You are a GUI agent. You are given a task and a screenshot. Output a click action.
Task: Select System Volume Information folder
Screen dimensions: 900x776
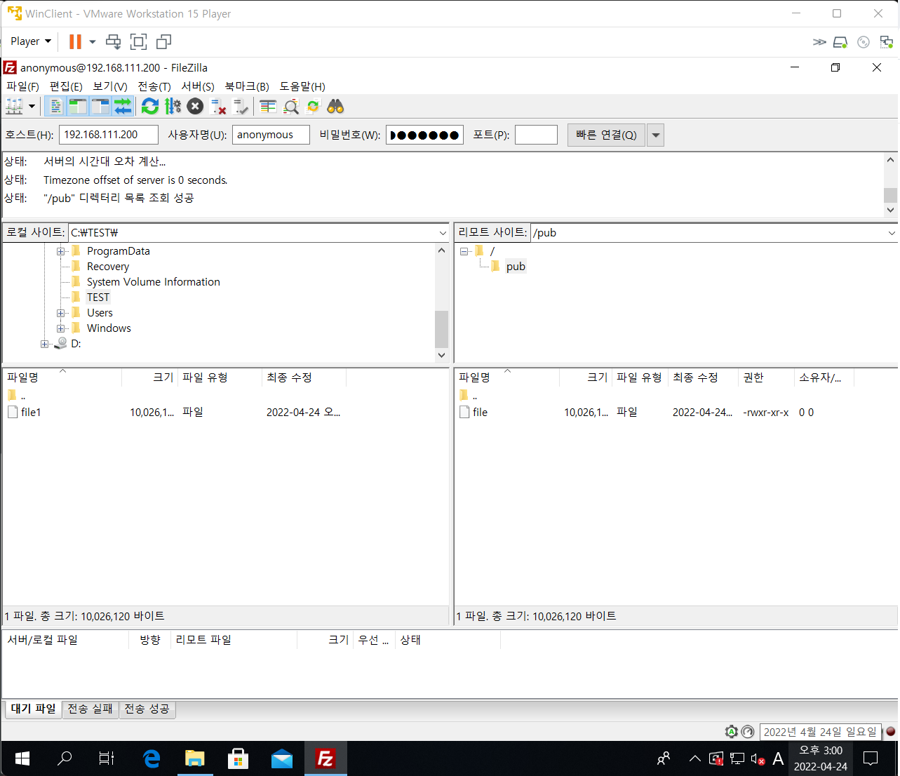[x=154, y=282]
